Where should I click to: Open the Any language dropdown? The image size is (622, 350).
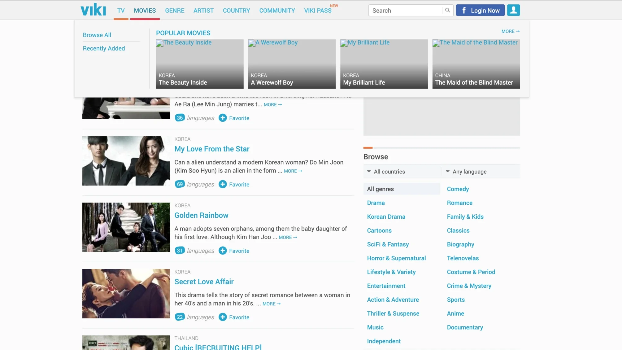481,172
